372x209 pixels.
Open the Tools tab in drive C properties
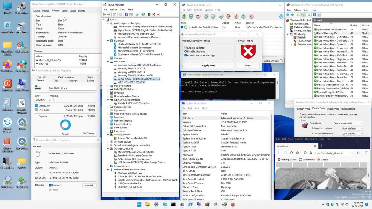pos(56,81)
